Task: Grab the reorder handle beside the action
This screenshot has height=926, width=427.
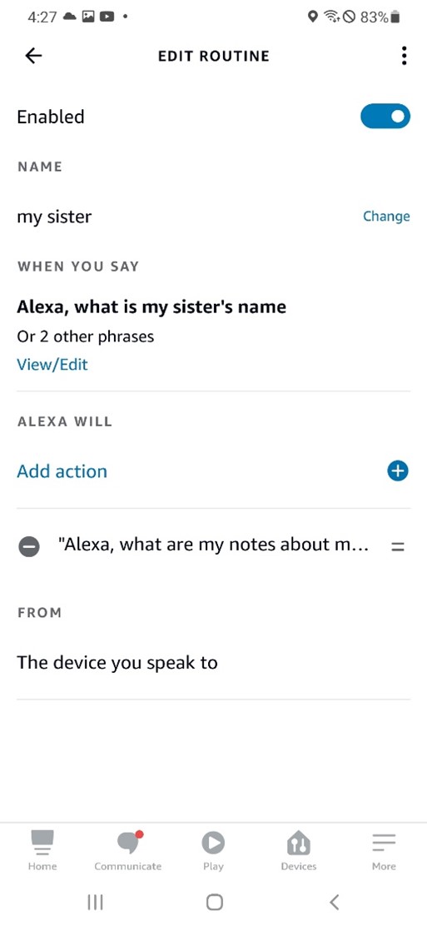Action: 398,547
